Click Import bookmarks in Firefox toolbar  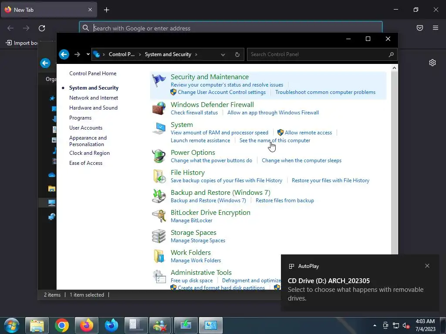pos(22,43)
